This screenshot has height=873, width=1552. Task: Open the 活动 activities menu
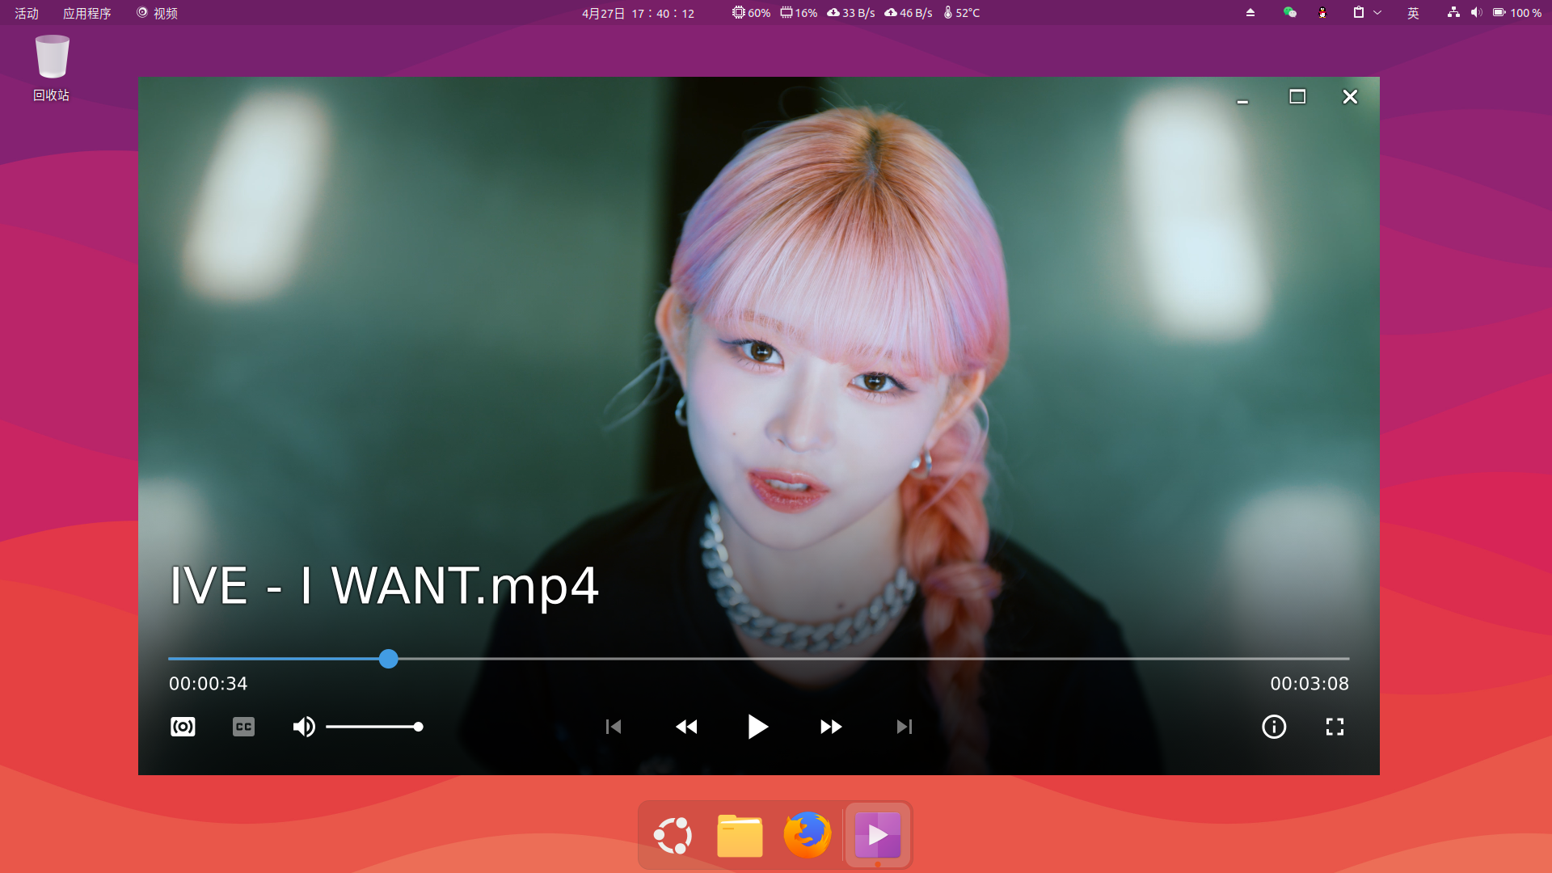coord(27,13)
